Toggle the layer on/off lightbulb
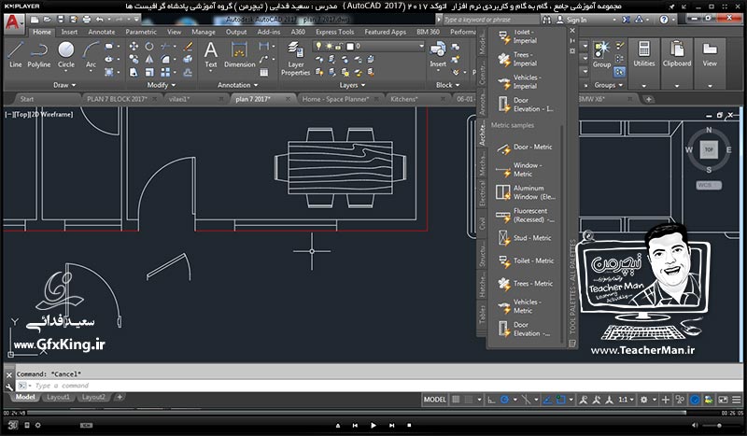 pos(318,47)
